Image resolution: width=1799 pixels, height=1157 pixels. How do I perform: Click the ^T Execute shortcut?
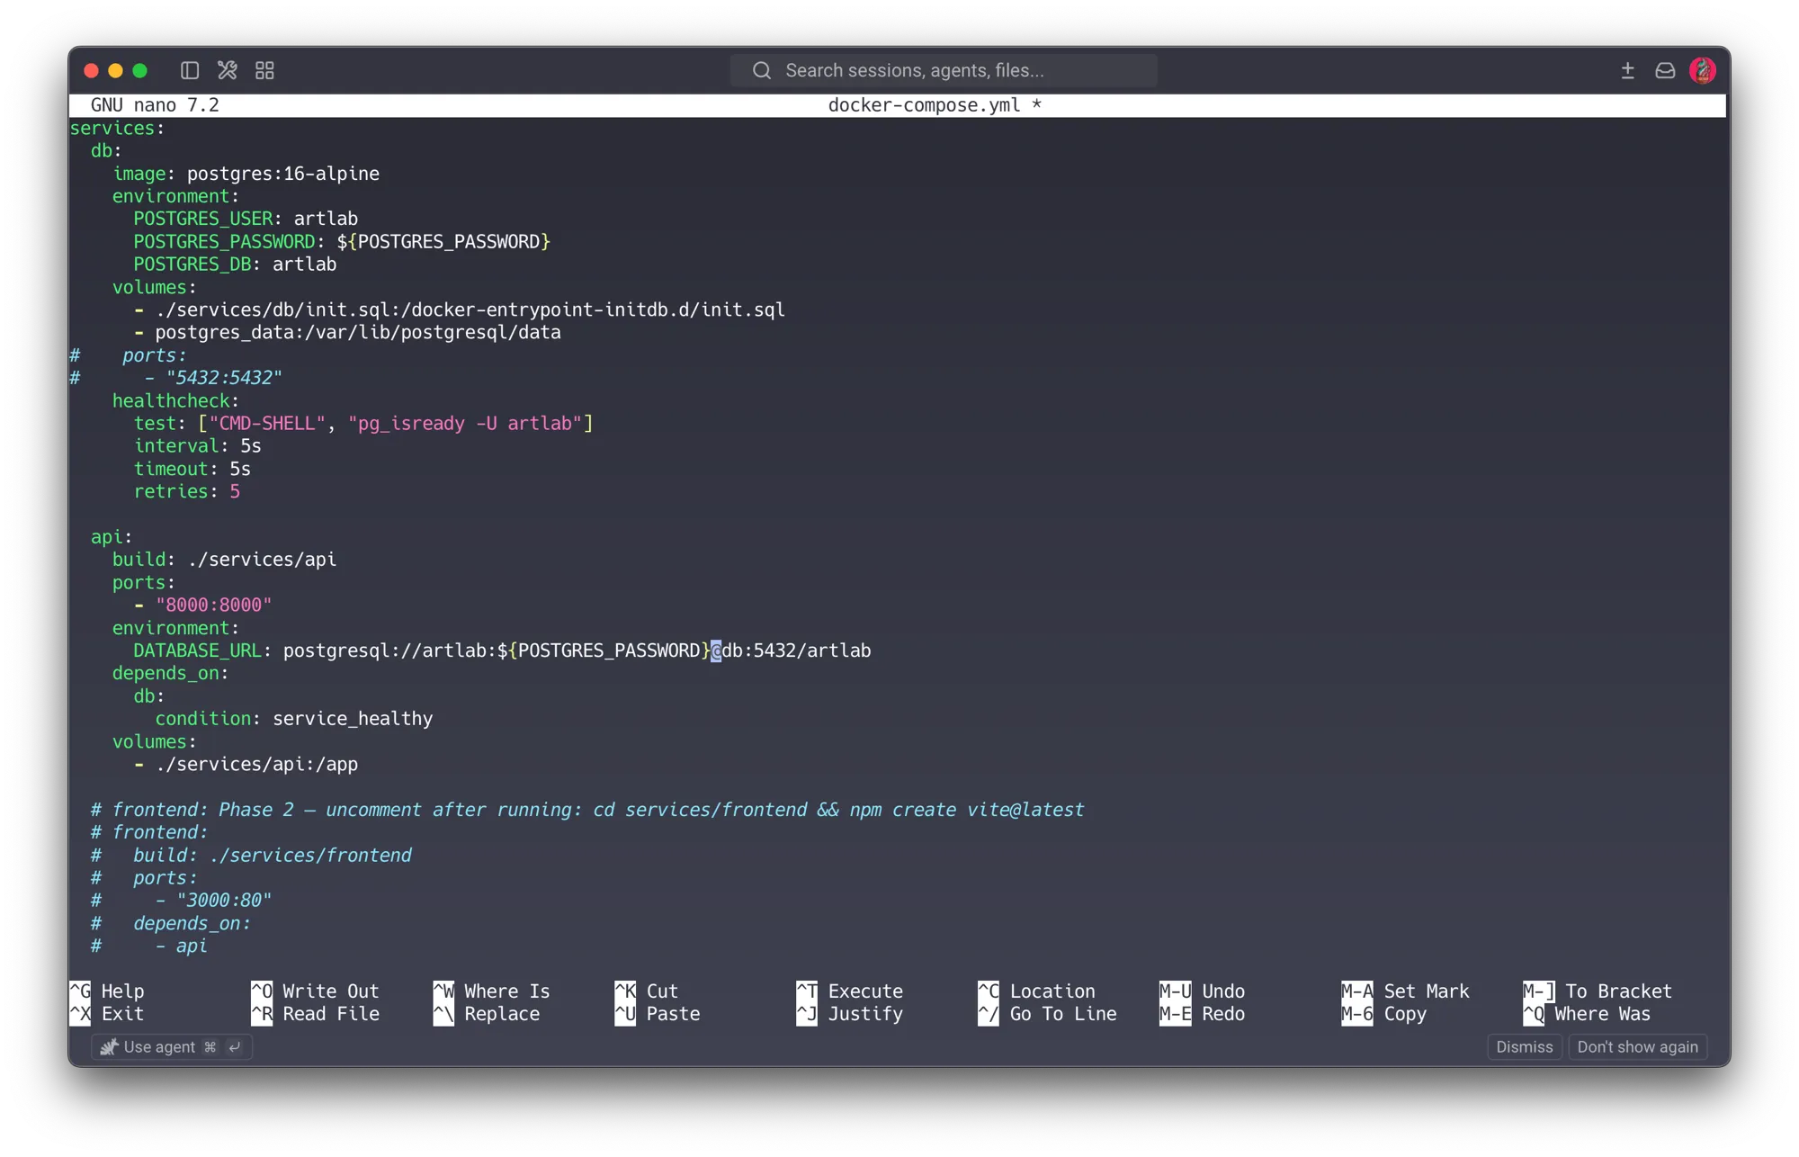[850, 991]
